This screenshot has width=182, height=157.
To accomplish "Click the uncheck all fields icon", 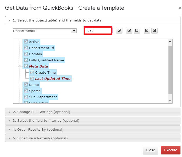I will (137, 30).
